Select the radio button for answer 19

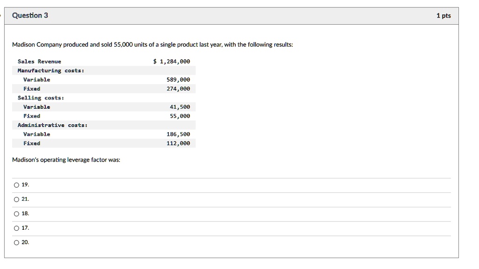(x=17, y=185)
